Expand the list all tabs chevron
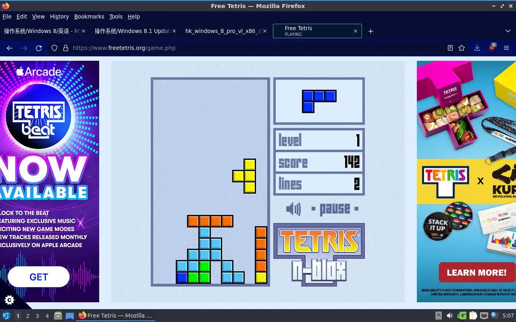 click(x=508, y=31)
